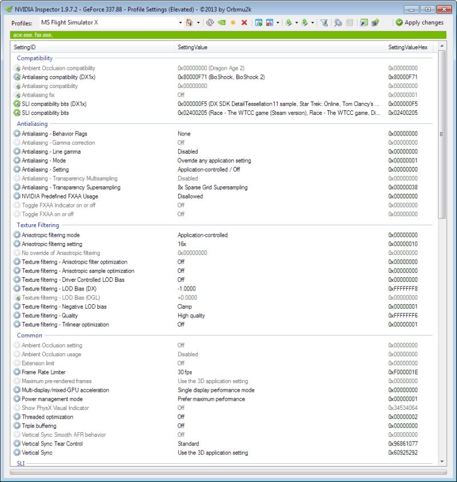
Task: Click the greyed grid toolbar icon
Action: click(350, 22)
